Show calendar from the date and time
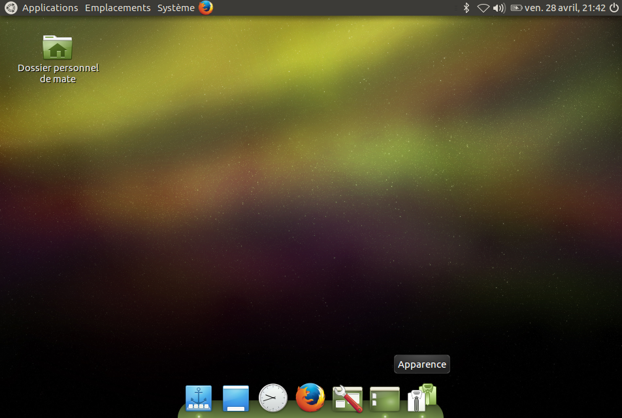Screen dimensions: 622x418 [565, 8]
